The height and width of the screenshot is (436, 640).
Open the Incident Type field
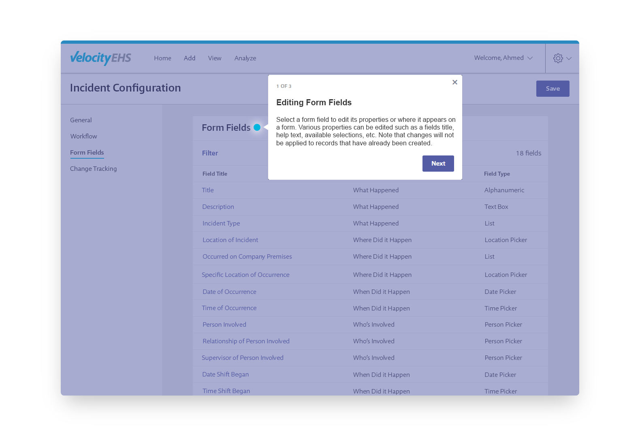(x=221, y=223)
